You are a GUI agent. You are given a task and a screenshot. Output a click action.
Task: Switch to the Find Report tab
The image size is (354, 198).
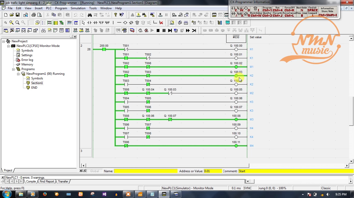[x=47, y=181]
